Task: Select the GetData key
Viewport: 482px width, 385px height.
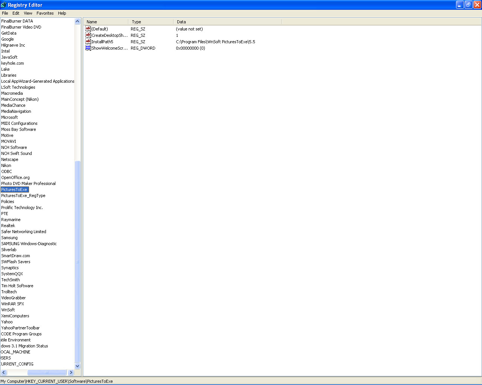Action: [9, 33]
